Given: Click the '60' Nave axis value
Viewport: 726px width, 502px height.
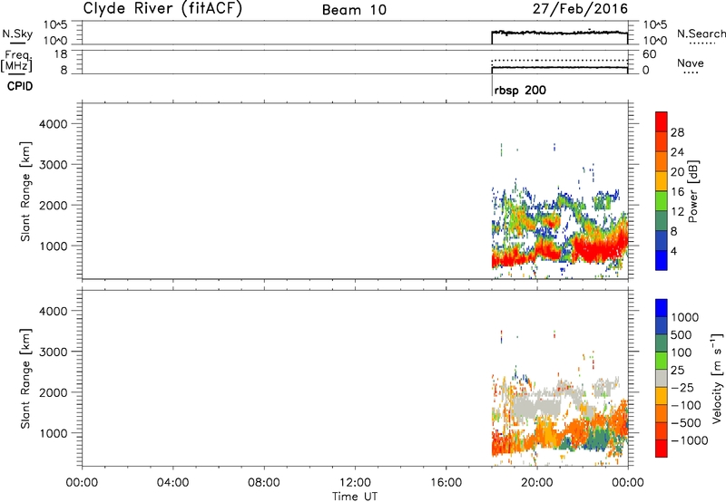Looking at the screenshot, I should coord(649,54).
